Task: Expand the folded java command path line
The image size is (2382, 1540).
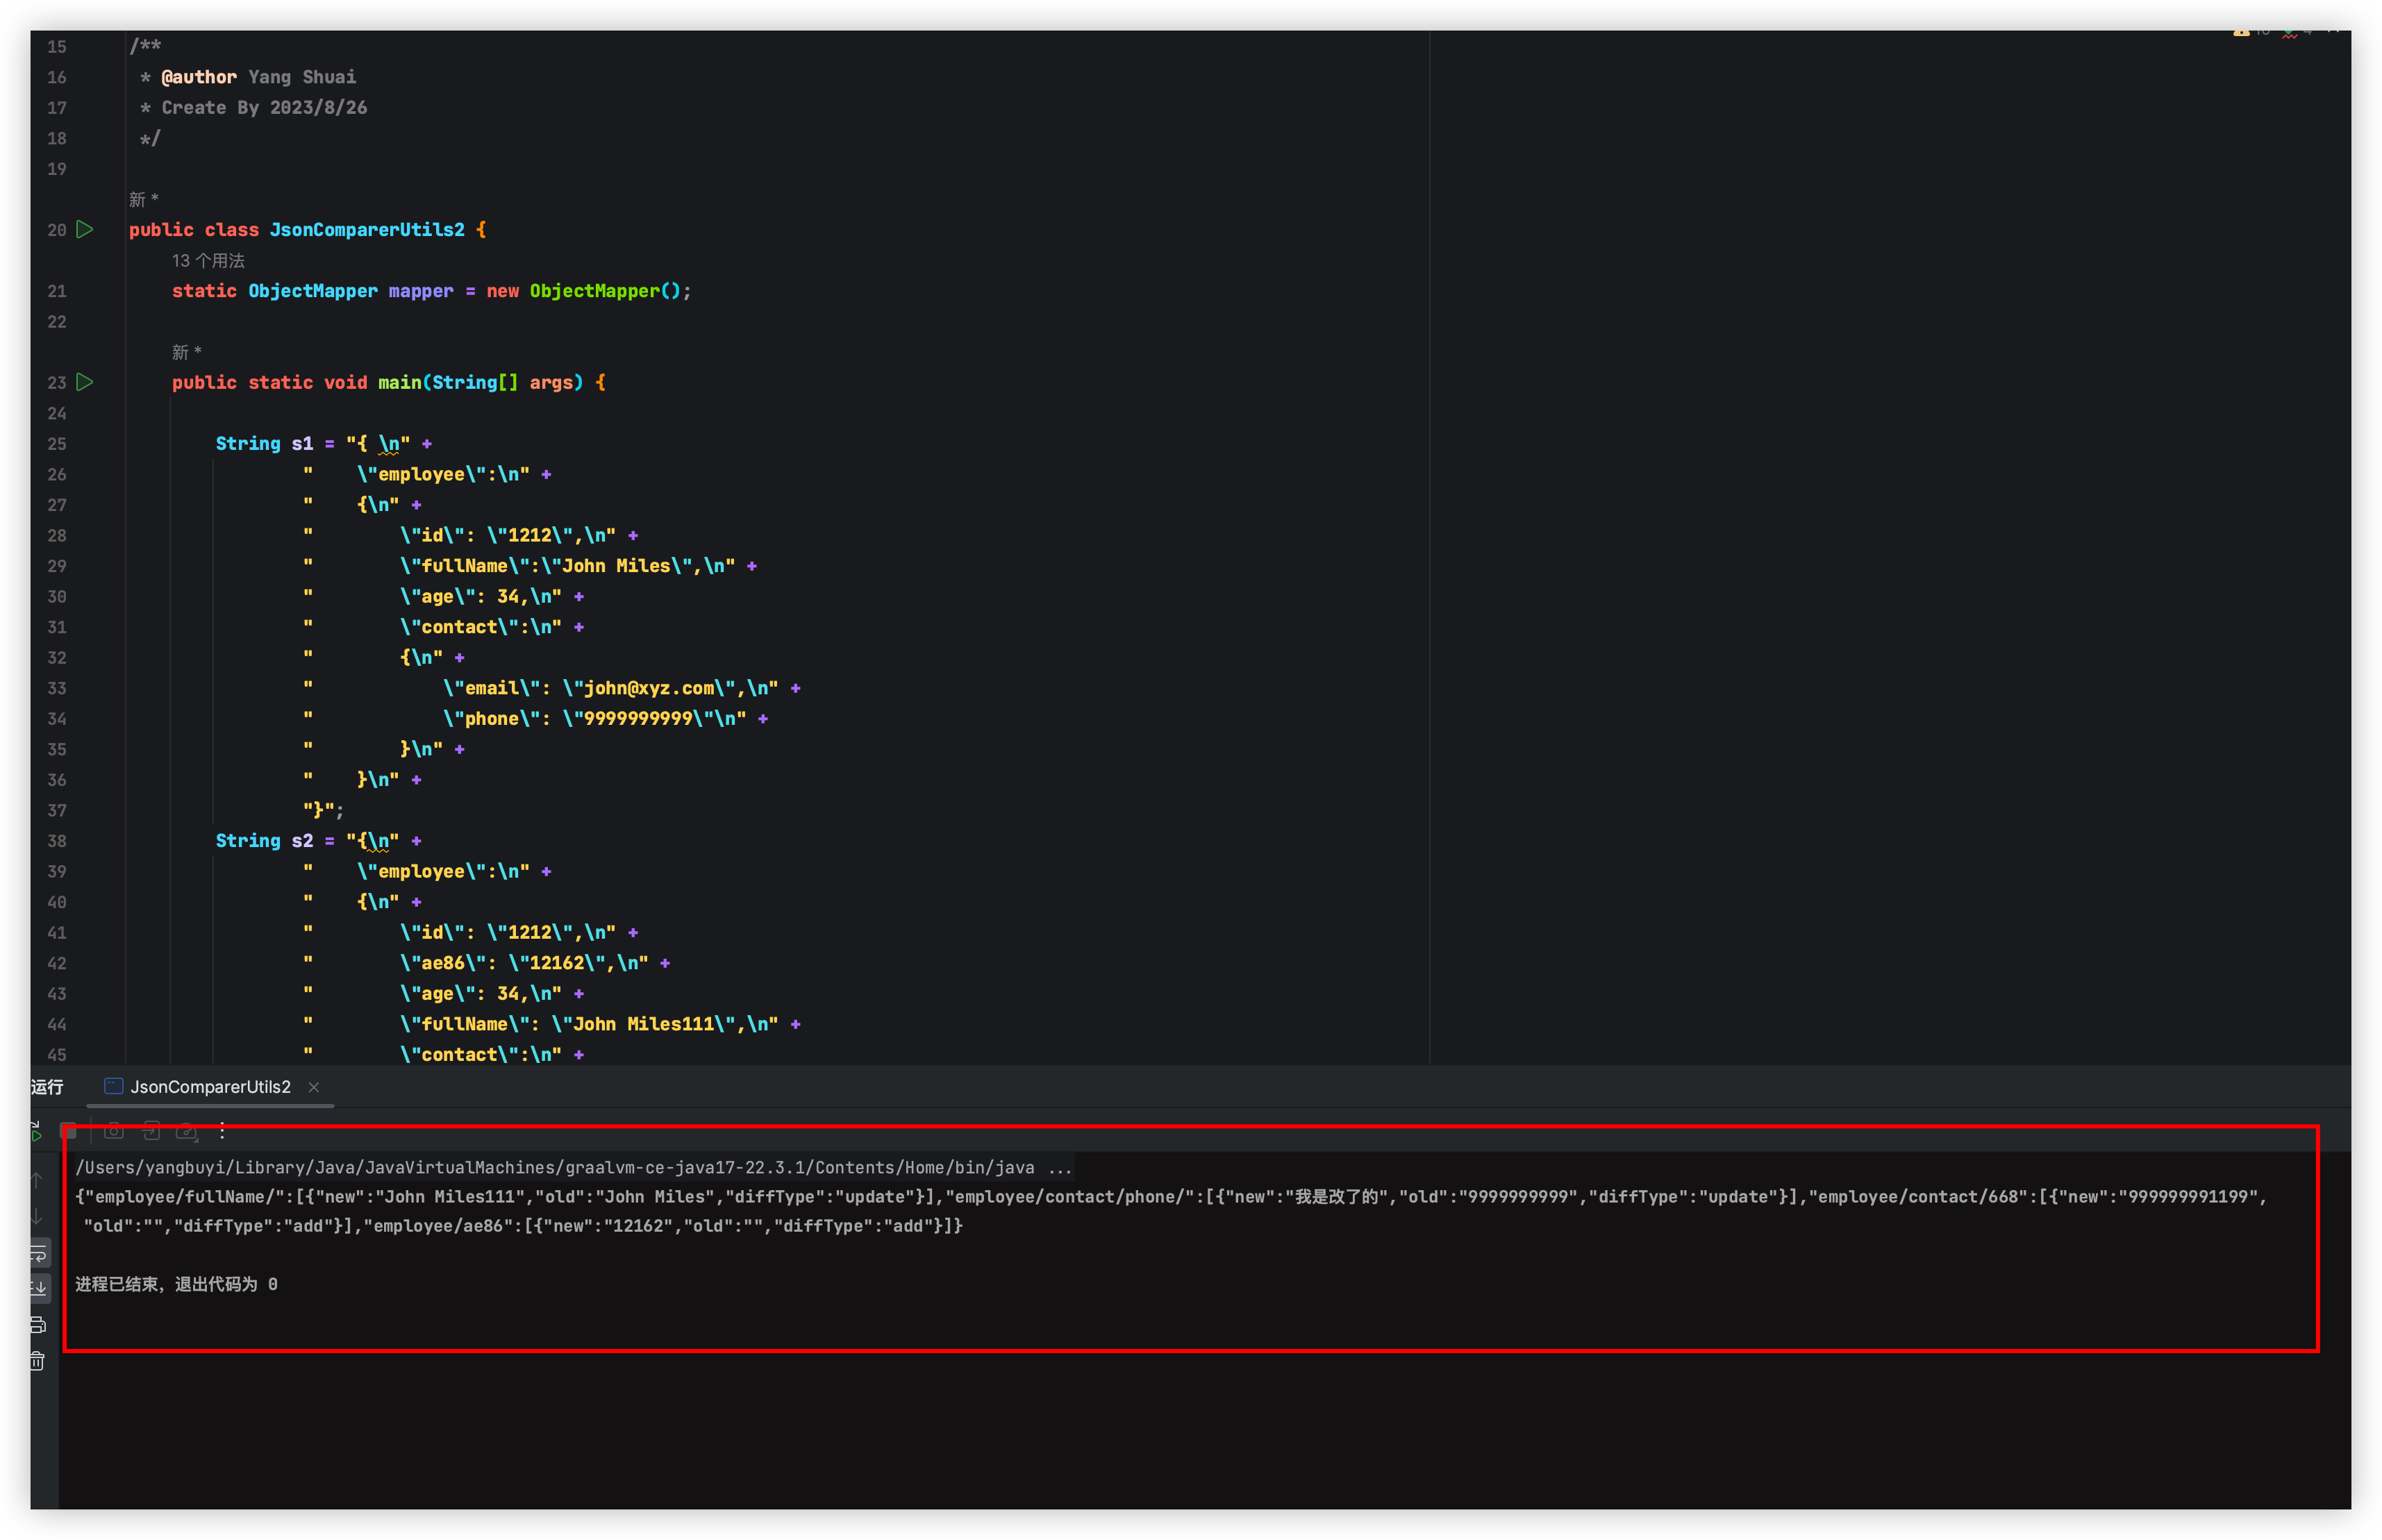Action: pyautogui.click(x=1059, y=1168)
